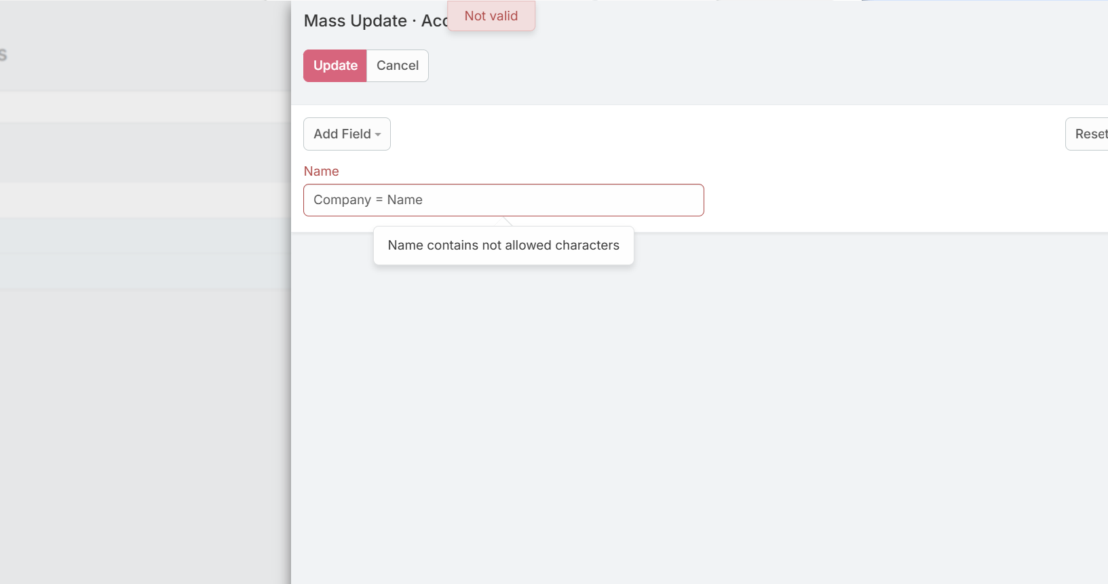Open the Add Field dropdown
This screenshot has height=584, width=1108.
click(342, 134)
